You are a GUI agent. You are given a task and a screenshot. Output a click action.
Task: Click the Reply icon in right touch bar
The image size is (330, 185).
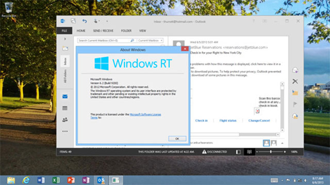pyautogui.click(x=295, y=70)
